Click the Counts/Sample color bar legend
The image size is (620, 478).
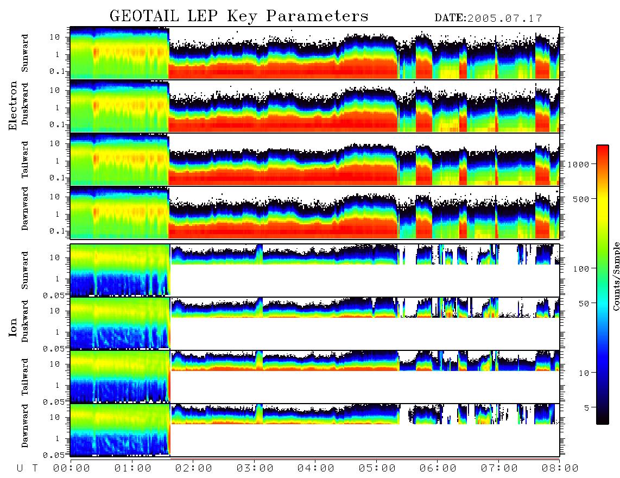pos(603,285)
